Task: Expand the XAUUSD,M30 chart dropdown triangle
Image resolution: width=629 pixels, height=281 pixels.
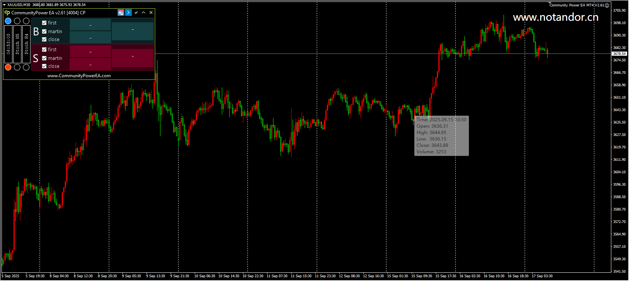Action: click(4, 5)
